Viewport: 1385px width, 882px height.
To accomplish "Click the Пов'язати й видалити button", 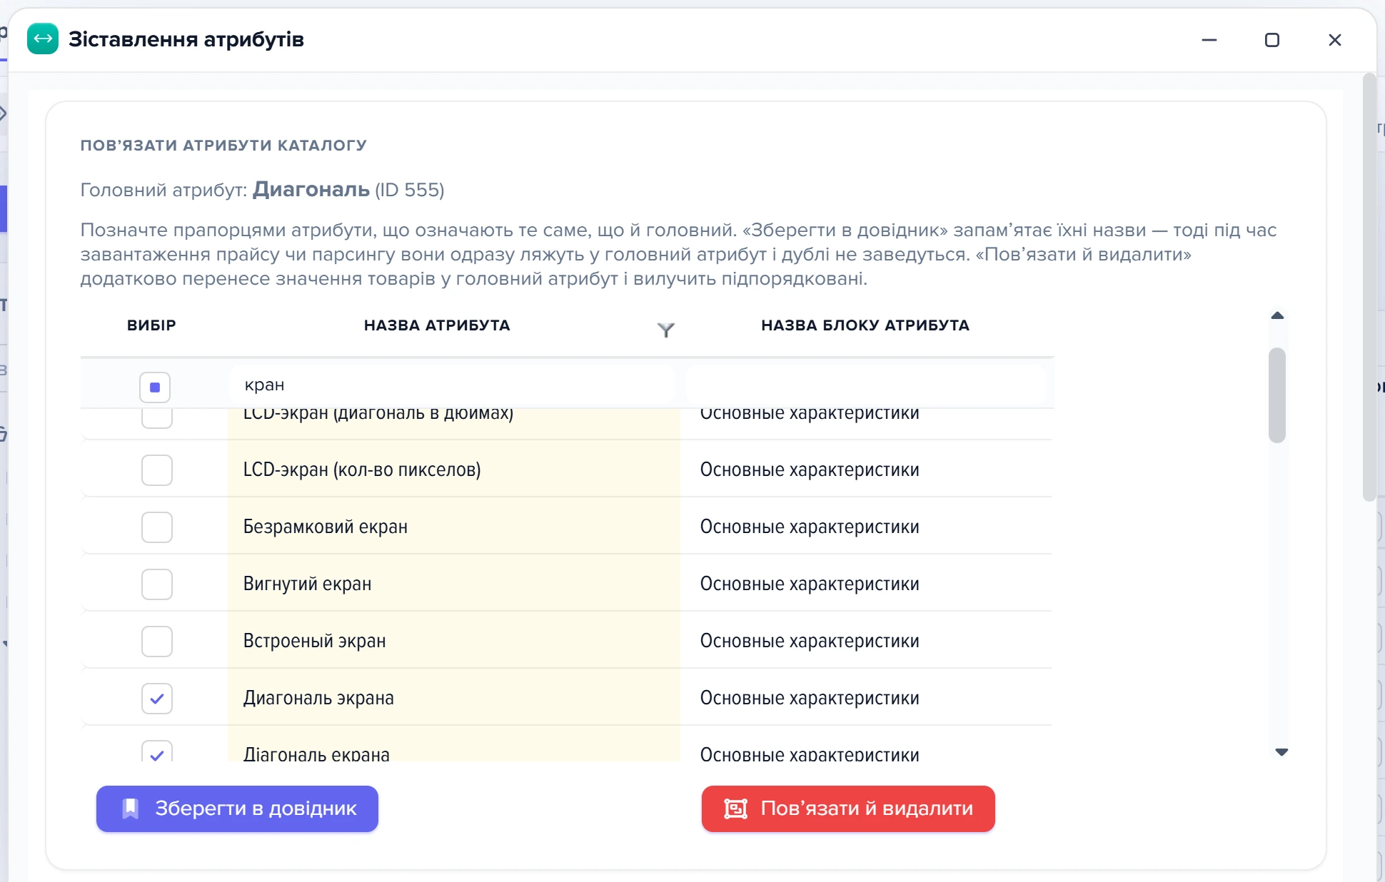I will tap(848, 808).
